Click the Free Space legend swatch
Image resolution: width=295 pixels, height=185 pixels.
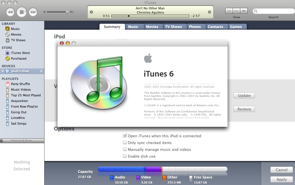(x=191, y=177)
